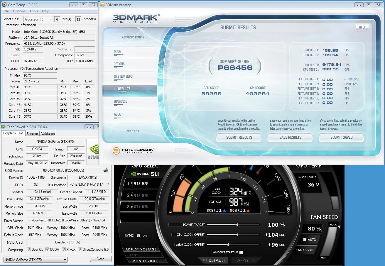Click the SAVE RESULTS button
This screenshot has height=266, width=385.
[x=291, y=137]
